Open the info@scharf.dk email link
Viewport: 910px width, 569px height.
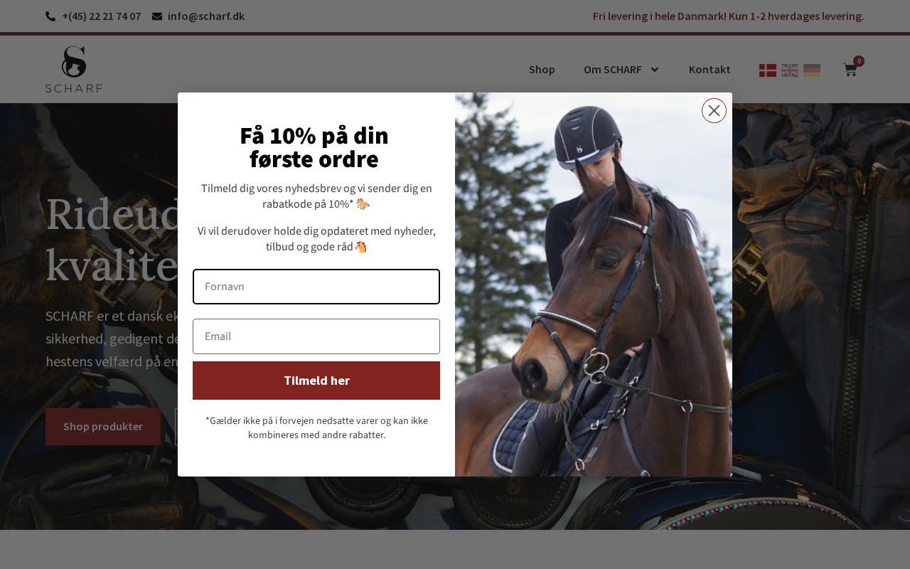[206, 16]
